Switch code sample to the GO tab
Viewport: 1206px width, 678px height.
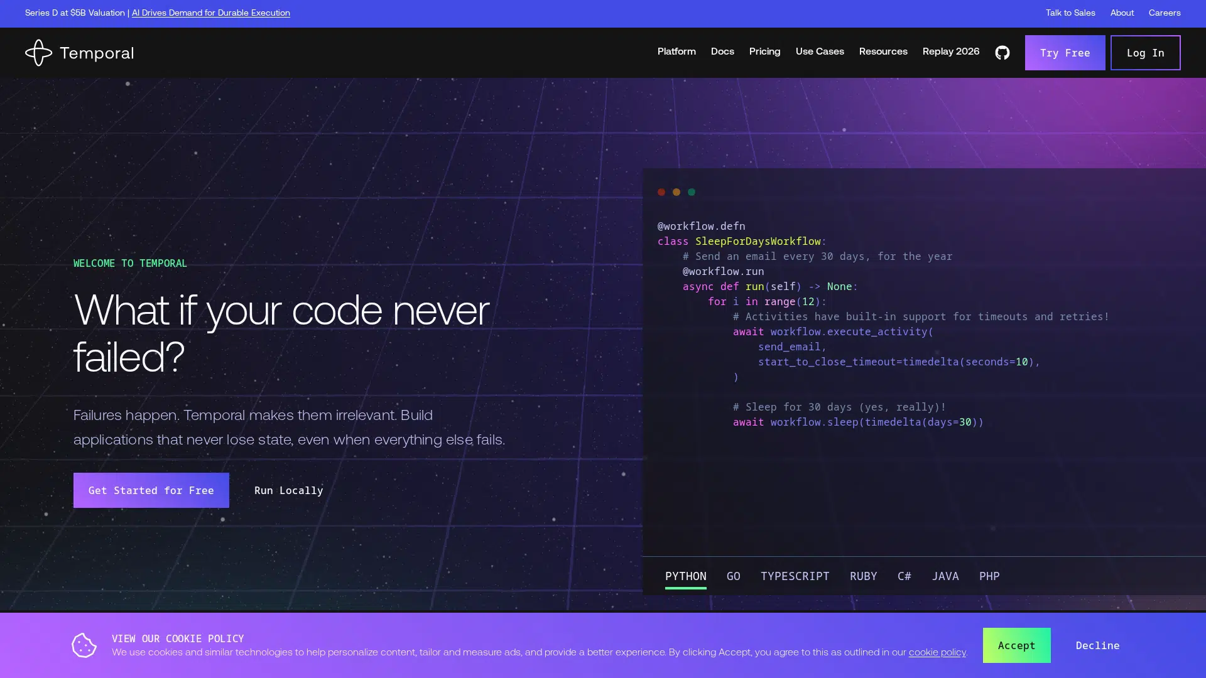point(733,576)
